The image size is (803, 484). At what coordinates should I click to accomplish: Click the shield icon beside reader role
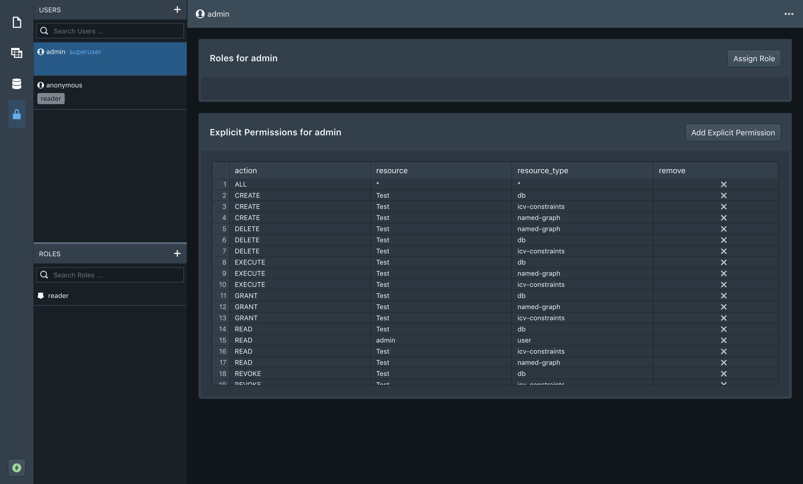point(40,295)
